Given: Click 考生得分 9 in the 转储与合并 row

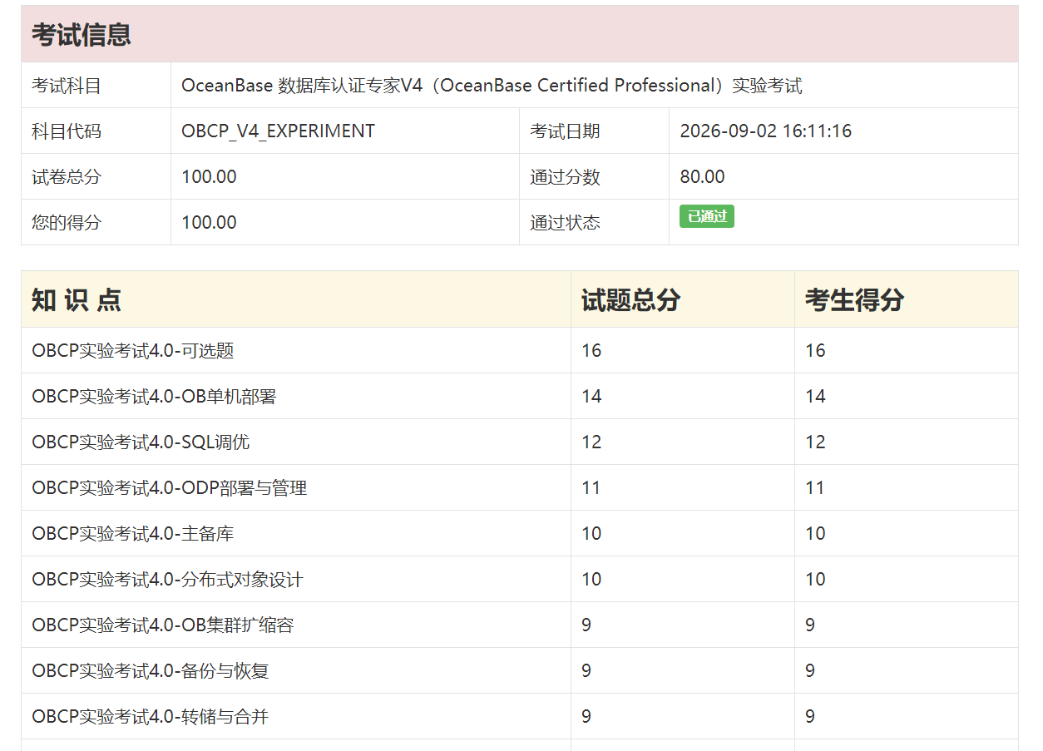Looking at the screenshot, I should (x=810, y=717).
